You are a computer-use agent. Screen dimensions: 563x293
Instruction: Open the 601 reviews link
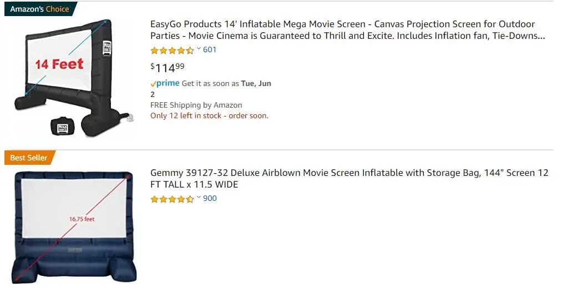point(210,49)
